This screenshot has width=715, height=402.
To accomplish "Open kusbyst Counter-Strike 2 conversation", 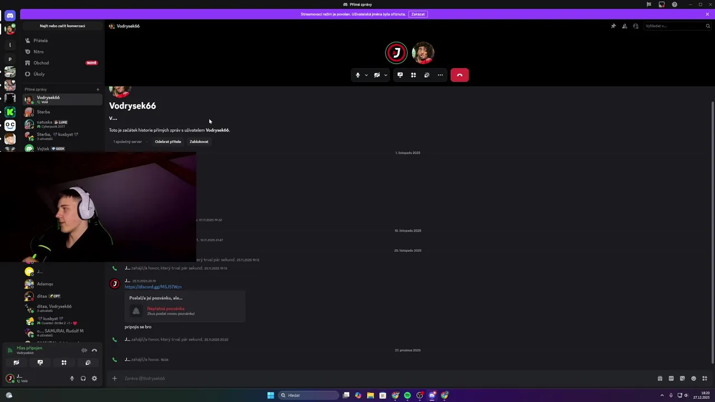I will point(62,320).
